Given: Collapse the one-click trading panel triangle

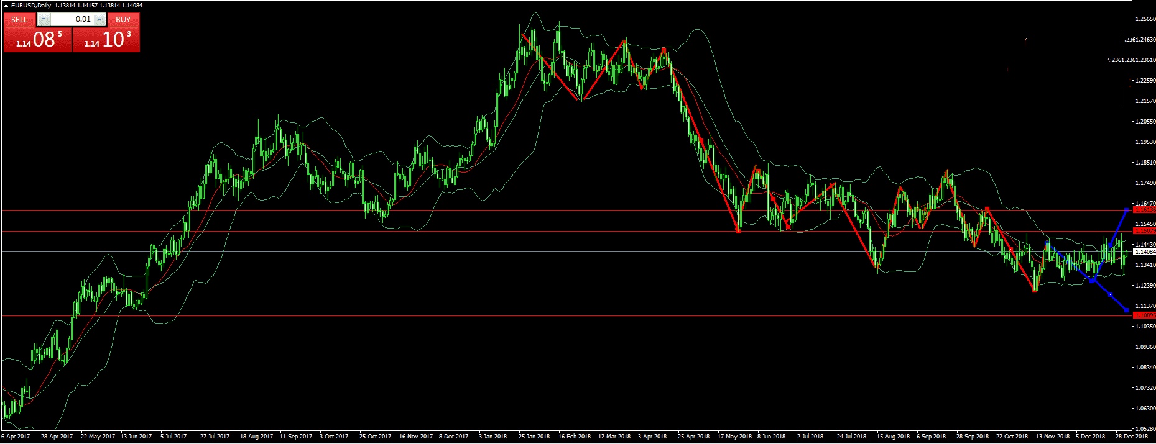Looking at the screenshot, I should 6,6.
